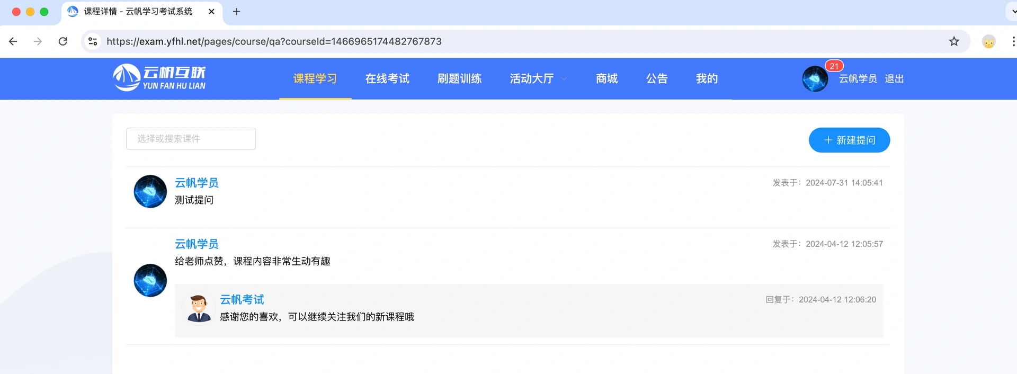The width and height of the screenshot is (1017, 374).
Task: Close the 课程详情 browser tab
Action: 211,11
